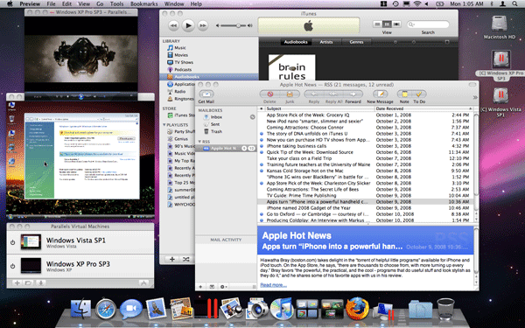The height and width of the screenshot is (328, 525).
Task: Skip to next track in iTunes
Action: coord(203,25)
